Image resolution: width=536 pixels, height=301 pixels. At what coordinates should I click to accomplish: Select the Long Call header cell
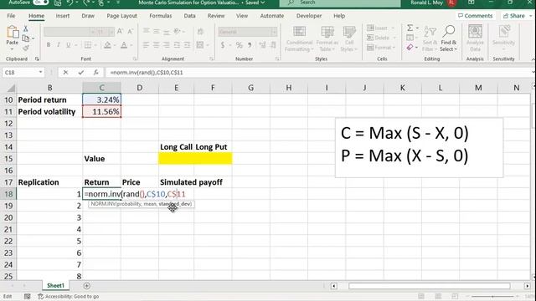[176, 147]
